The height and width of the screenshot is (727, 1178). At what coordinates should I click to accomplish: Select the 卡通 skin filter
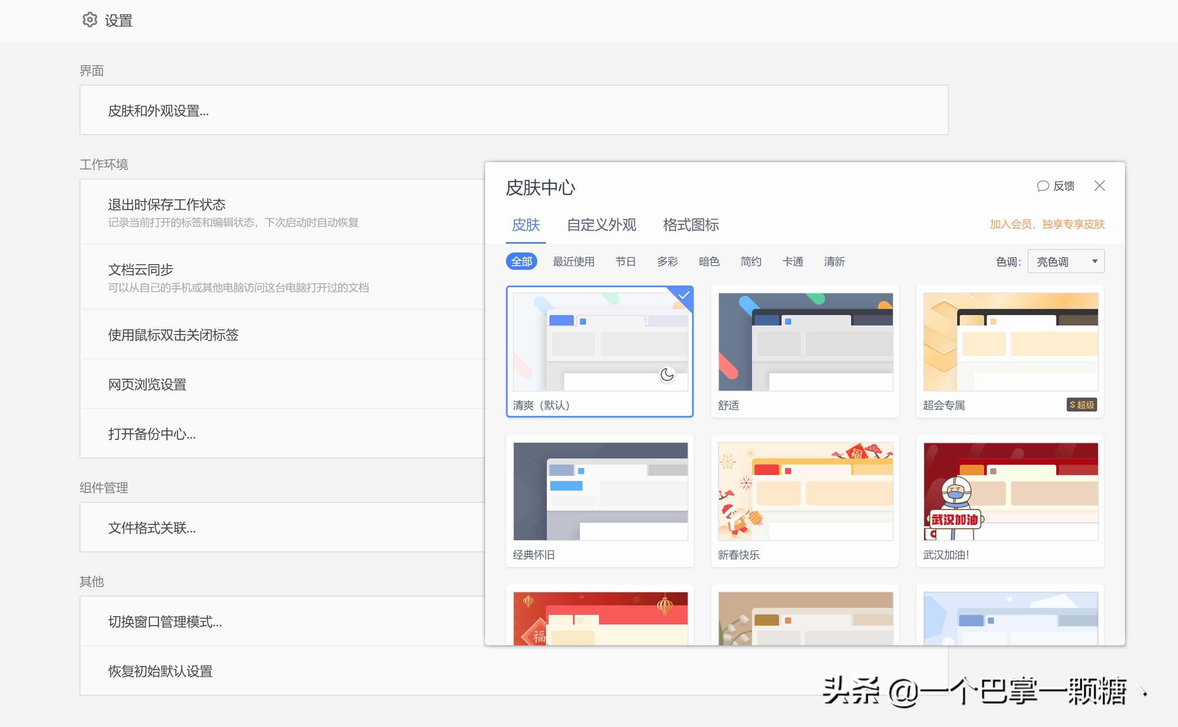point(792,262)
